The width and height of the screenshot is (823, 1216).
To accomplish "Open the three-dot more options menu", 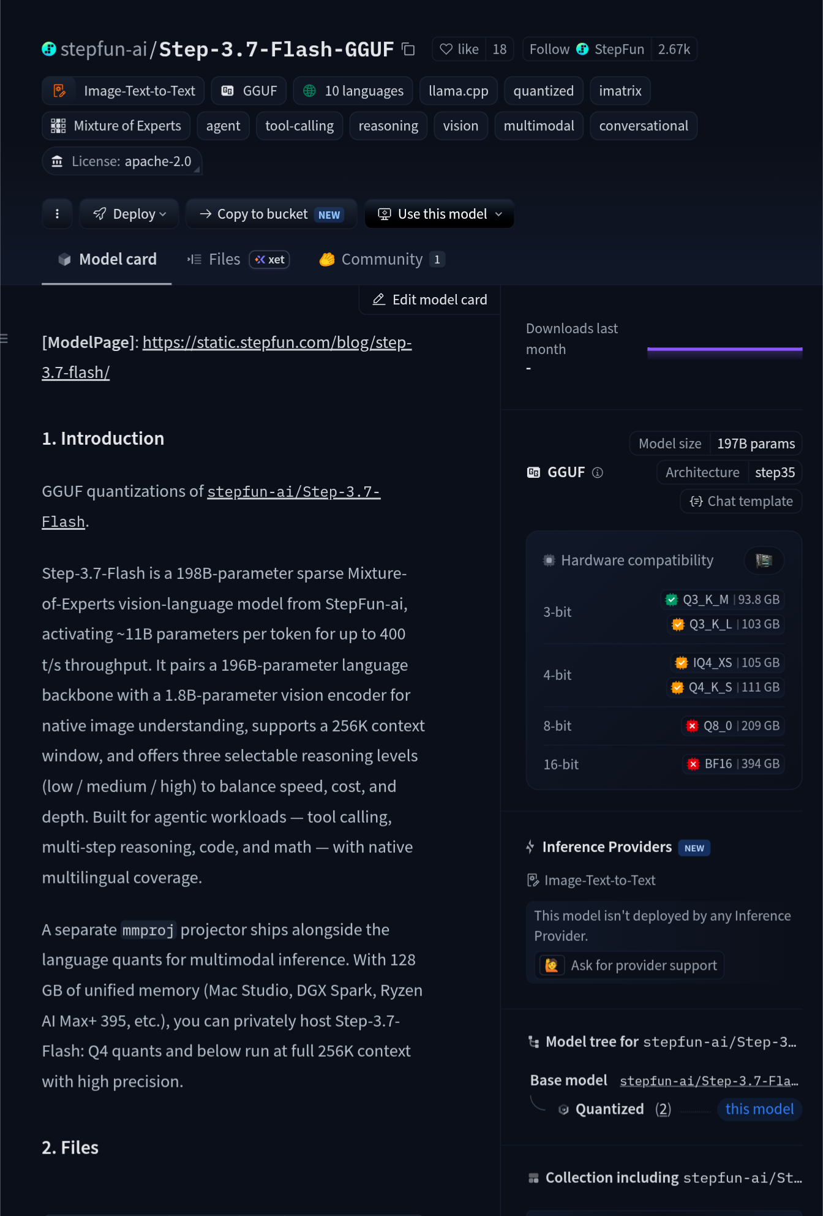I will tap(57, 214).
